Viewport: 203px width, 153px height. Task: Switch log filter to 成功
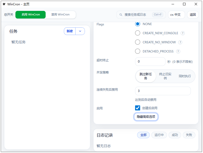[175, 135]
